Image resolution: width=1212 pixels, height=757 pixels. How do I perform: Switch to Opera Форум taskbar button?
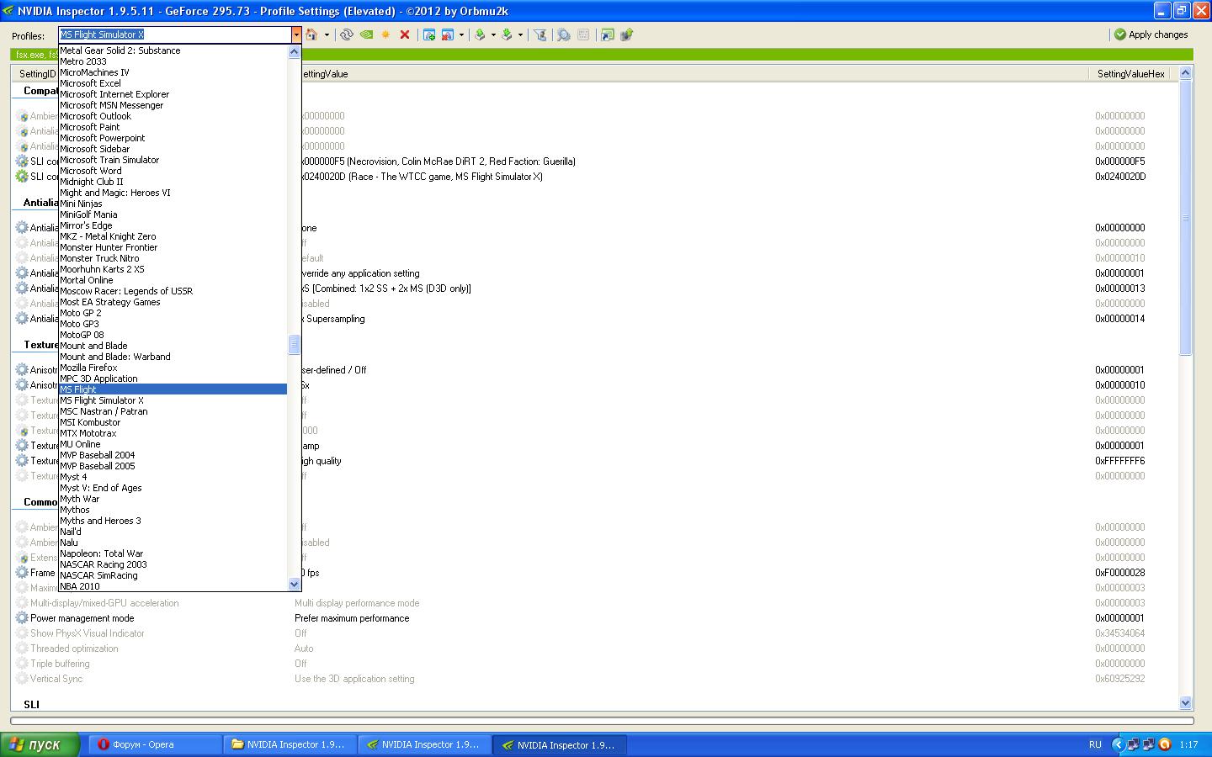pyautogui.click(x=156, y=744)
